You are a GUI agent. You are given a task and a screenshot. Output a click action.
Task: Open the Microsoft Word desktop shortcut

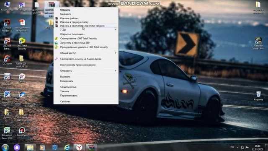[x=7, y=97]
